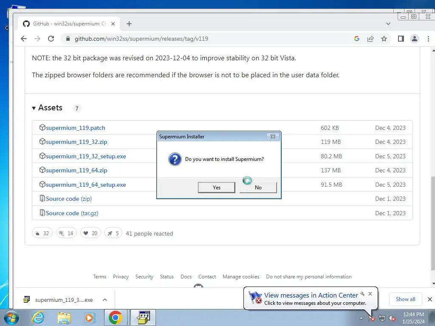Screen dimensions: 435x326
Task: Close the GitHub supermium tab
Action: (x=113, y=24)
